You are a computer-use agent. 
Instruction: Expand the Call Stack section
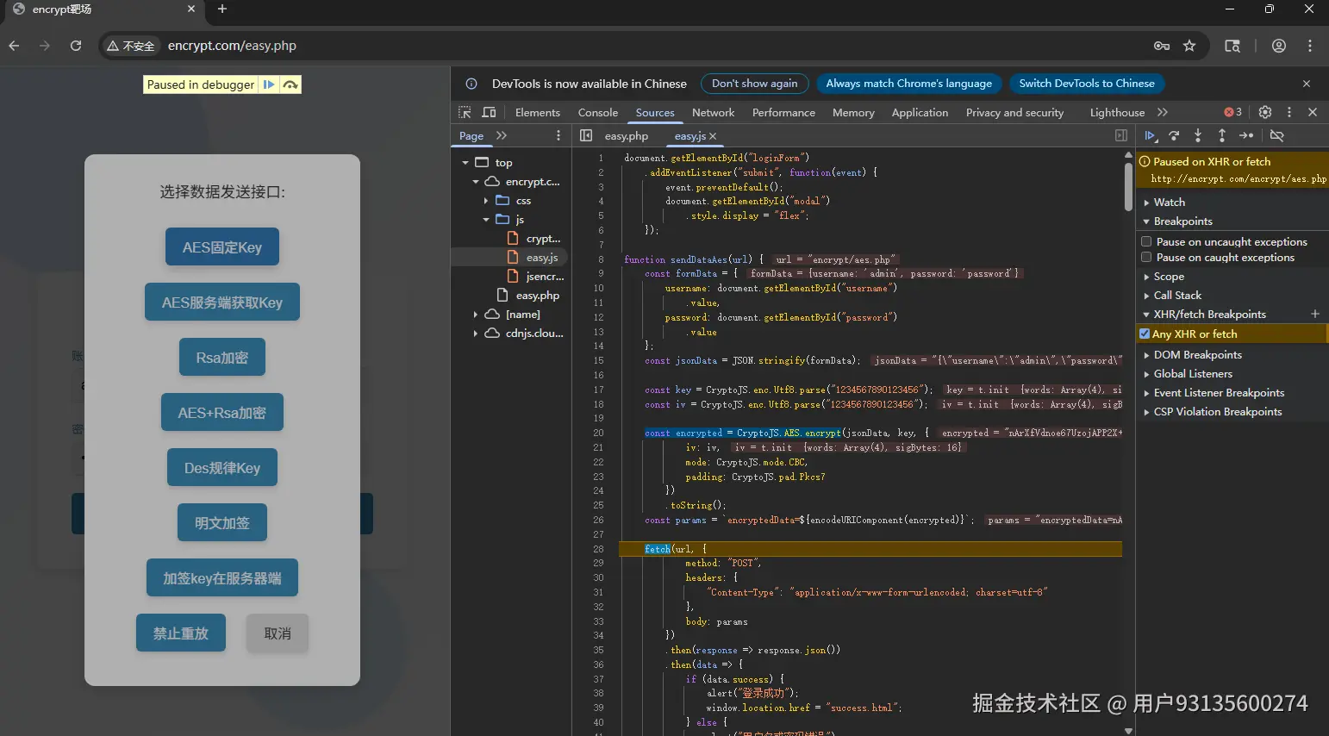(1176, 296)
